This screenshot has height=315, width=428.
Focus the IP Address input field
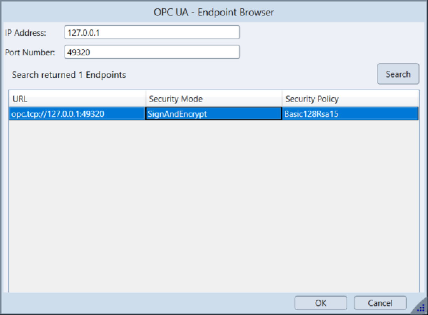tap(152, 33)
